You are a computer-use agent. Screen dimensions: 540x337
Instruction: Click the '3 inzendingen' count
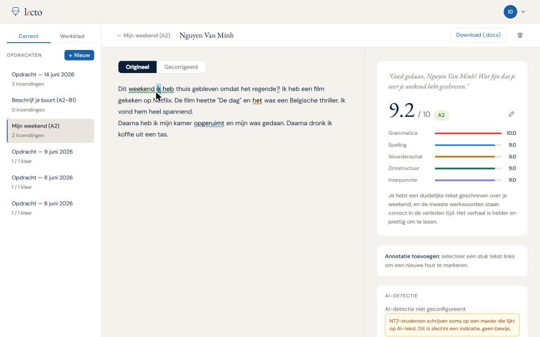(28, 84)
